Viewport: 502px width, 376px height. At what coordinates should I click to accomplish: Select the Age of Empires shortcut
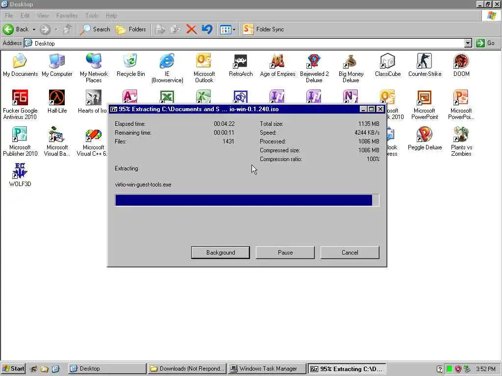[x=277, y=65]
